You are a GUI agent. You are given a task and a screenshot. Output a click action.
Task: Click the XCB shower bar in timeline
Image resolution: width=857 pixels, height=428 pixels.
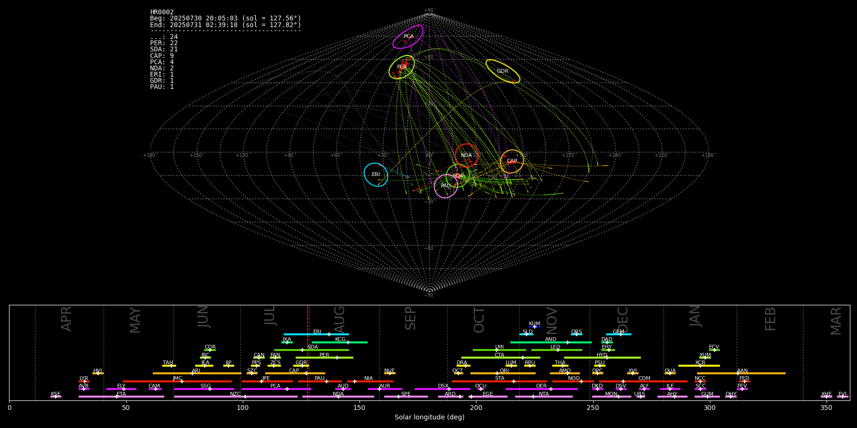tap(699, 366)
